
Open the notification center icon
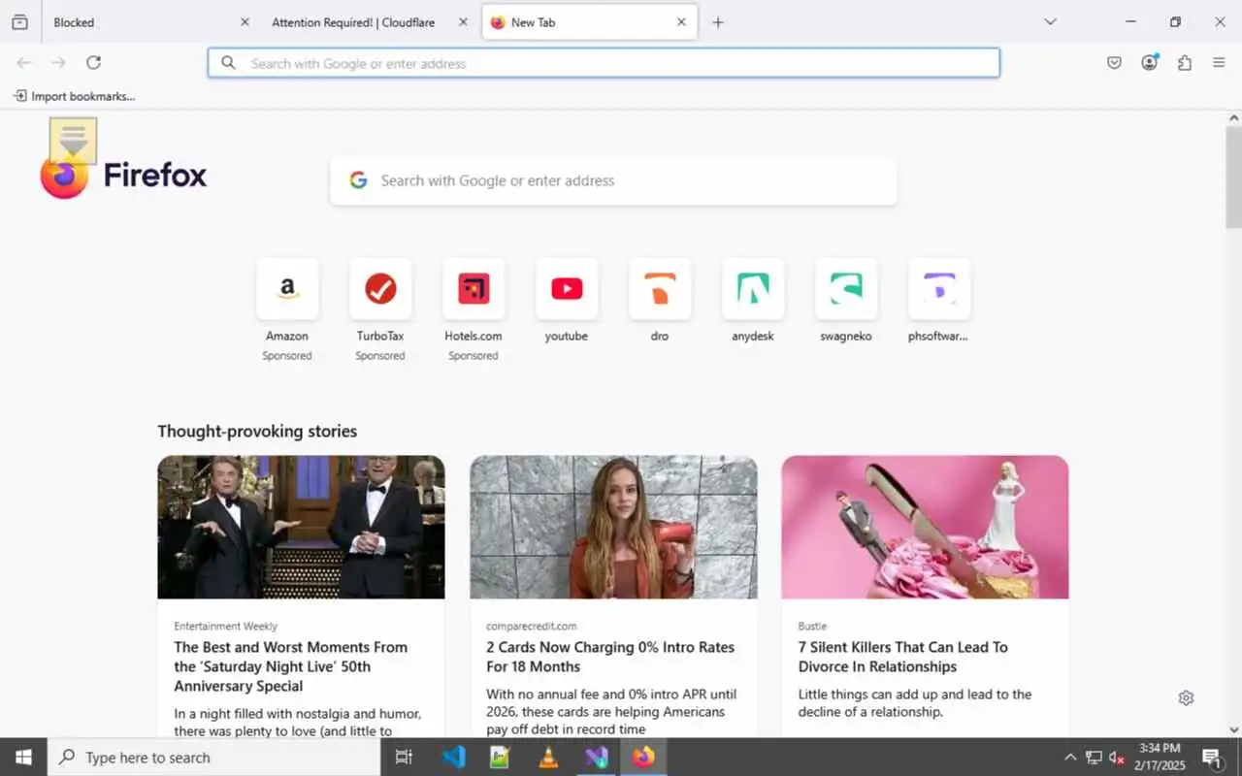pos(1212,758)
